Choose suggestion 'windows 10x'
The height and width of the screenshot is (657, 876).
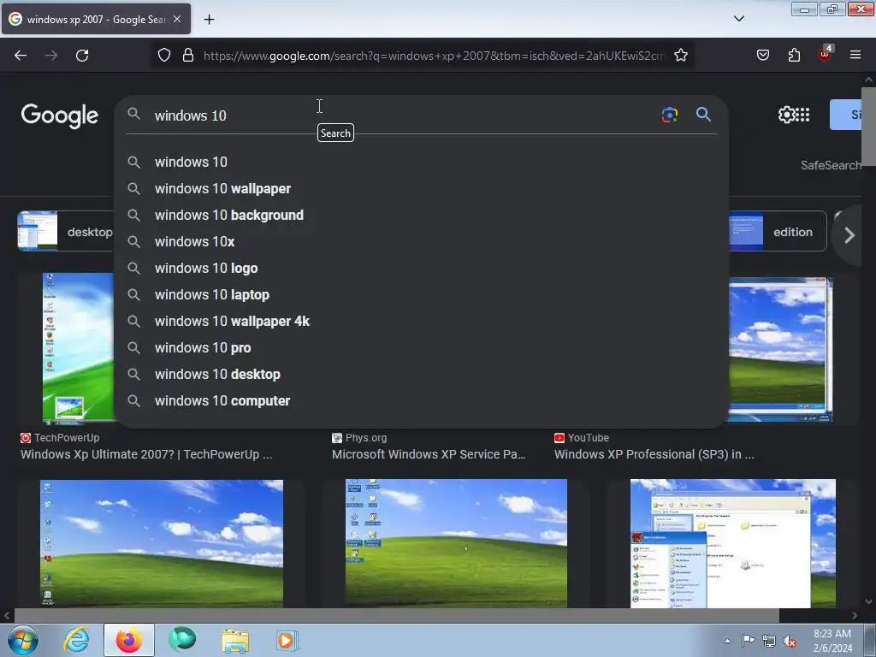421,242
